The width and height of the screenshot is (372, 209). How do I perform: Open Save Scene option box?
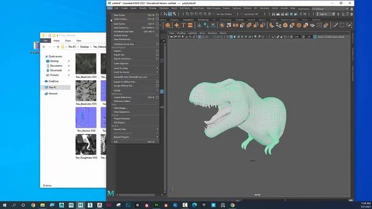[x=157, y=24]
